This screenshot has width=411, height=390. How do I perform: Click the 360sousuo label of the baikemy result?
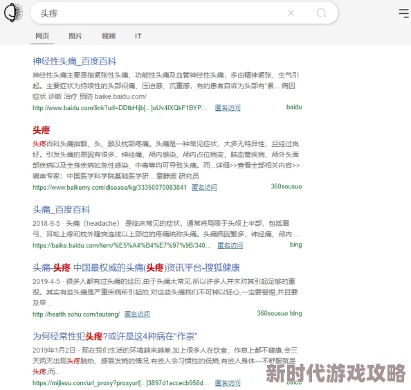[x=286, y=186]
